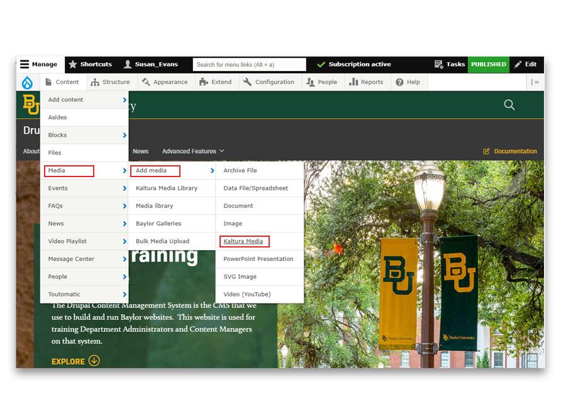Click the Edit pencil icon
The height and width of the screenshot is (397, 566).
tap(518, 64)
